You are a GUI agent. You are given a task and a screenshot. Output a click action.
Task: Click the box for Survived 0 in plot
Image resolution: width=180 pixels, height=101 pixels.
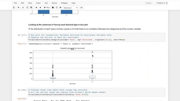coord(53,78)
